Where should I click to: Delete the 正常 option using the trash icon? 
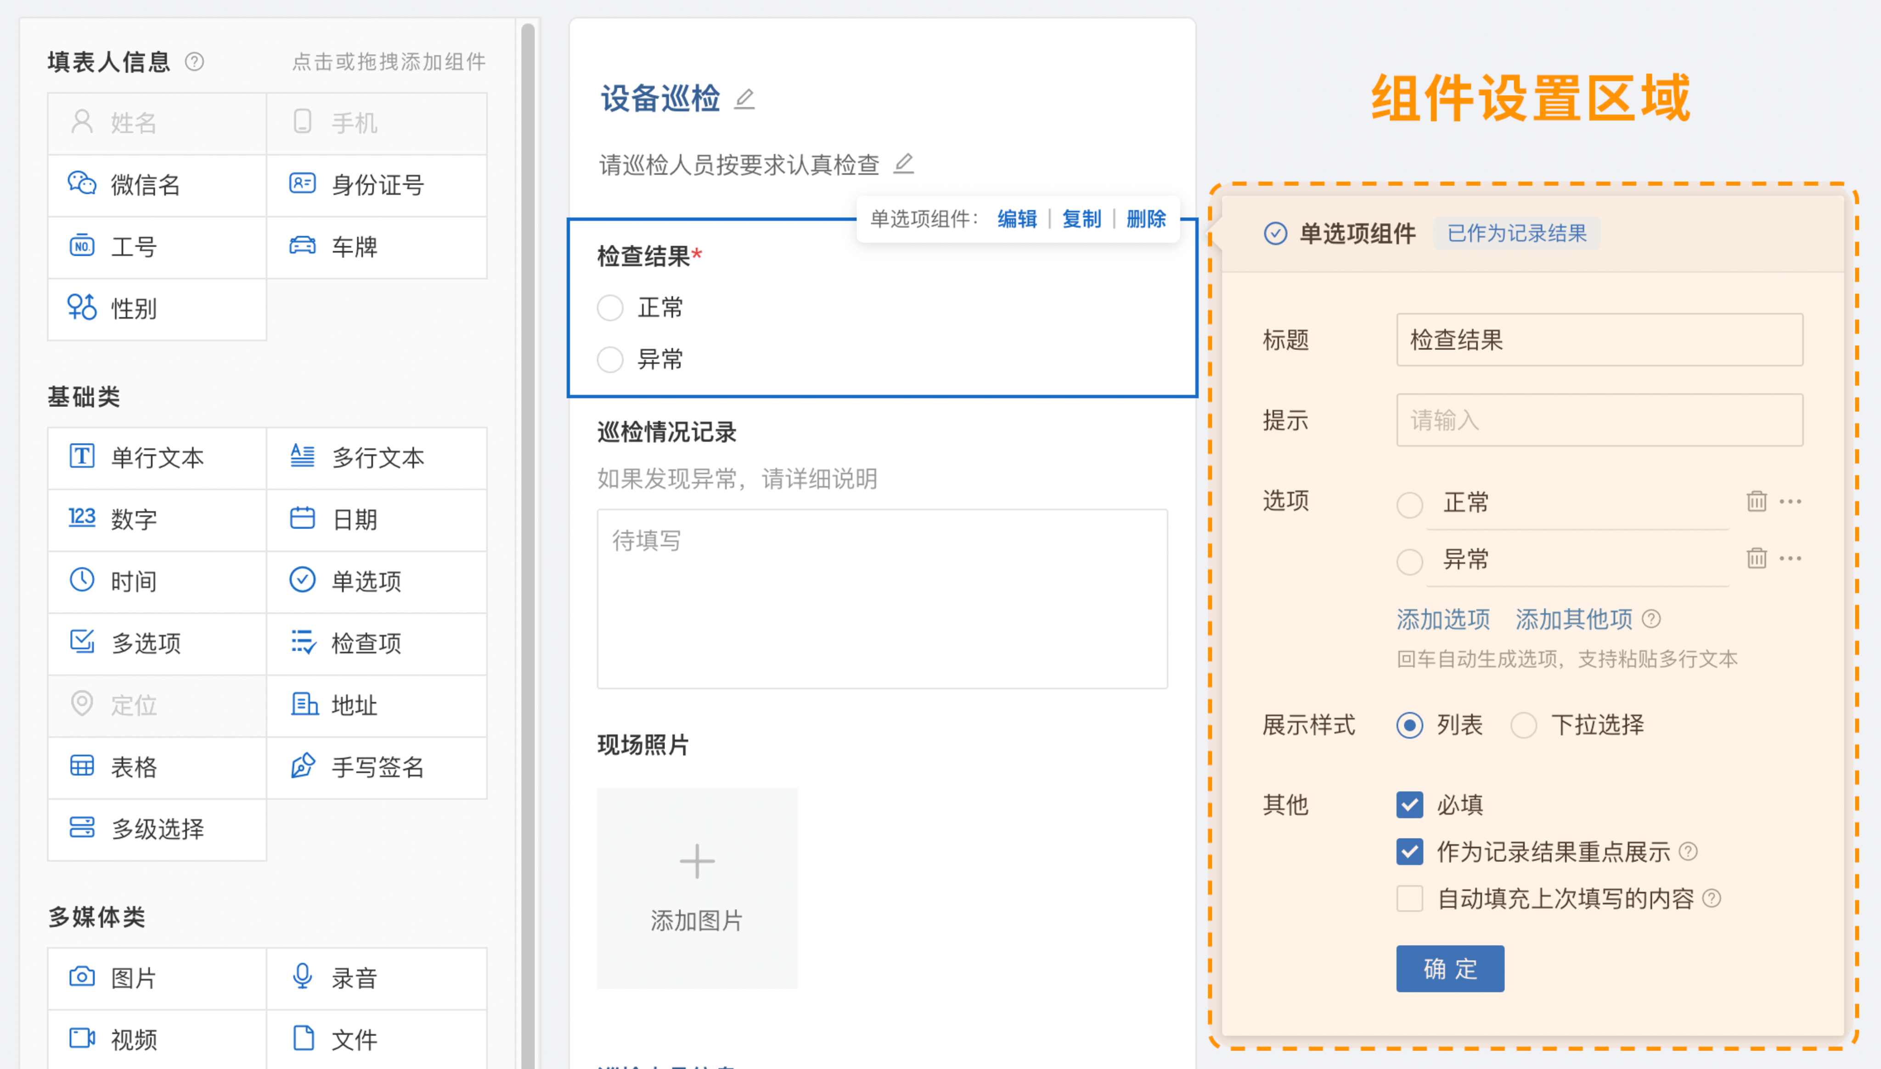pyautogui.click(x=1757, y=501)
